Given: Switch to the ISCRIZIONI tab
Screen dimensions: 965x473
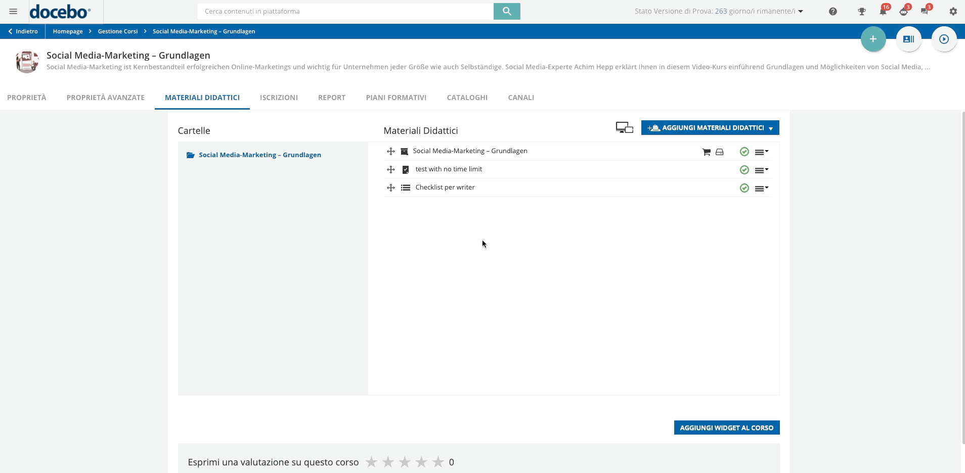Looking at the screenshot, I should tap(279, 98).
